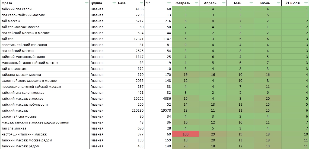
Task: Select cell "настоящий тайский массаж"
Action: tap(24, 134)
